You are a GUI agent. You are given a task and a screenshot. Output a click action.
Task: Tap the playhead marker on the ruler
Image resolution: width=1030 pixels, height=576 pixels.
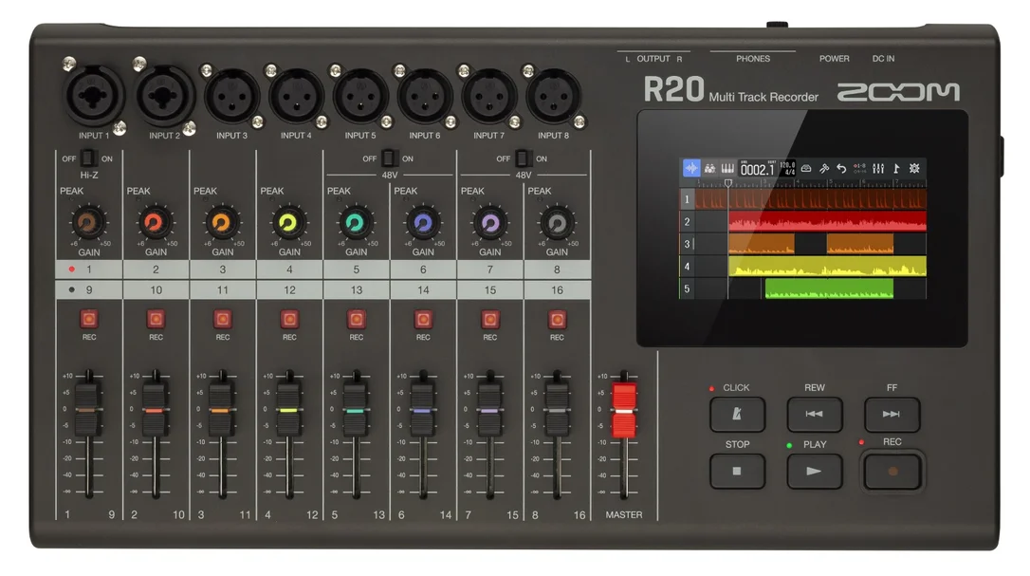coord(727,183)
